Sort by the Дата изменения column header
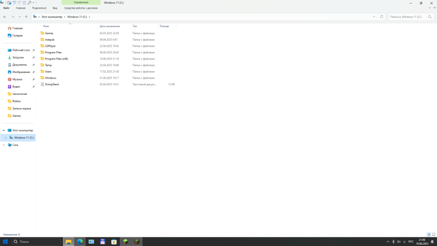Screen dimensions: 437x246 110,26
